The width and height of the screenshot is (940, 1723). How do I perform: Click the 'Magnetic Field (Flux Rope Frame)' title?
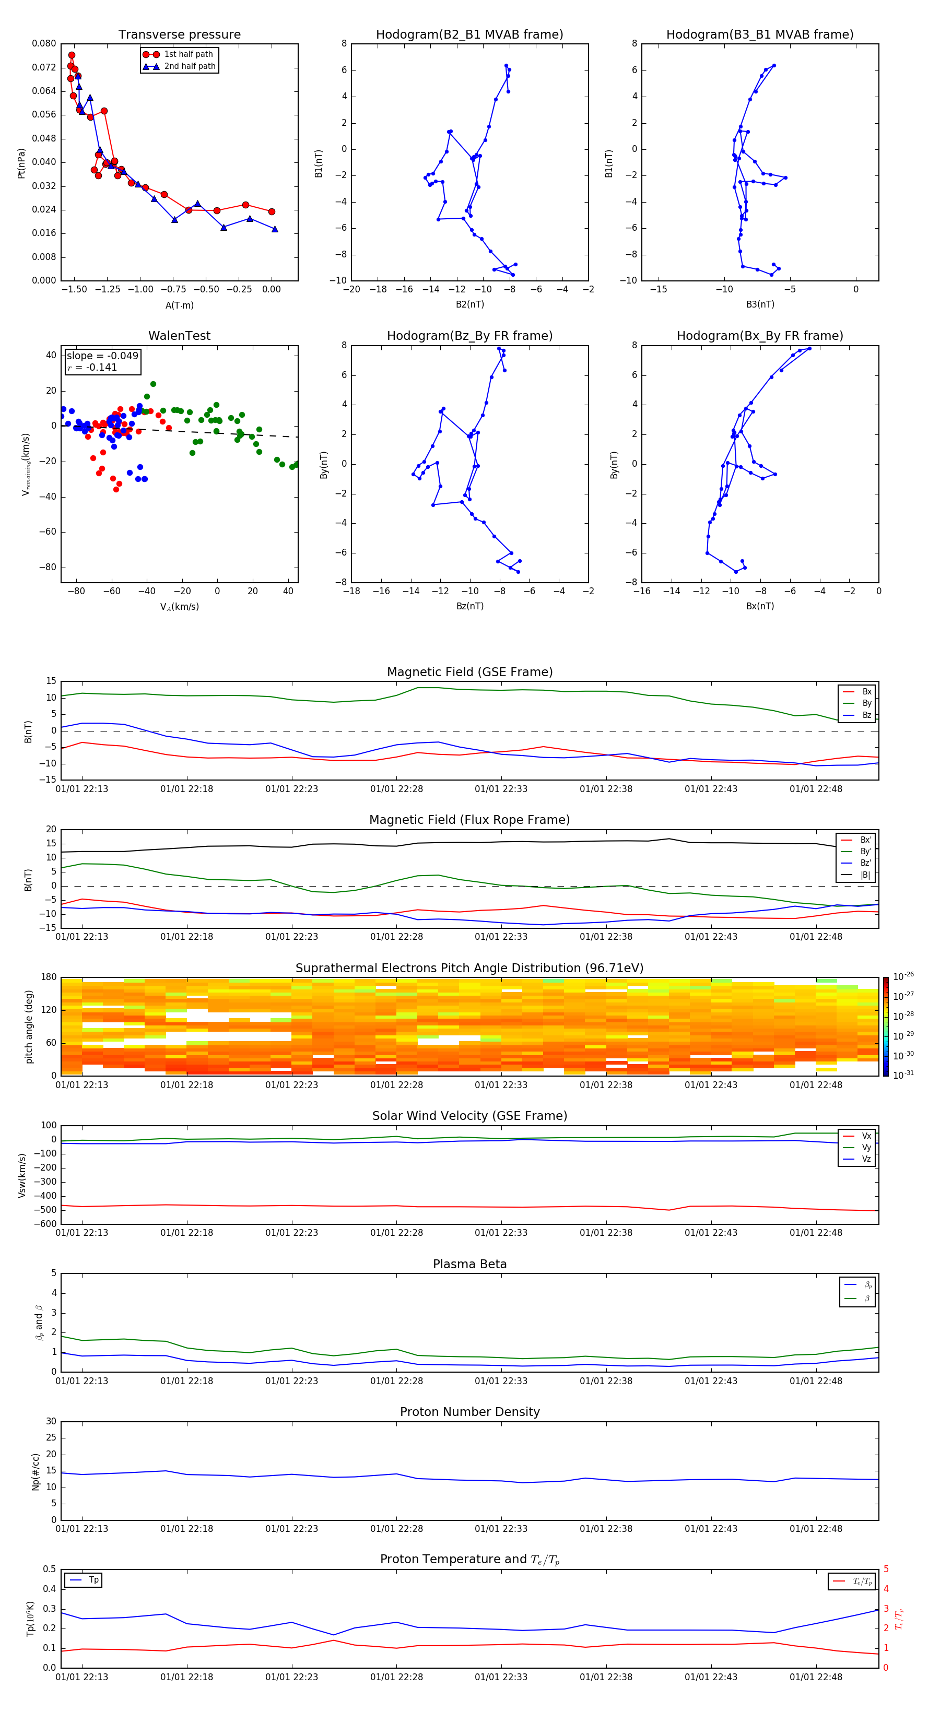click(x=469, y=820)
